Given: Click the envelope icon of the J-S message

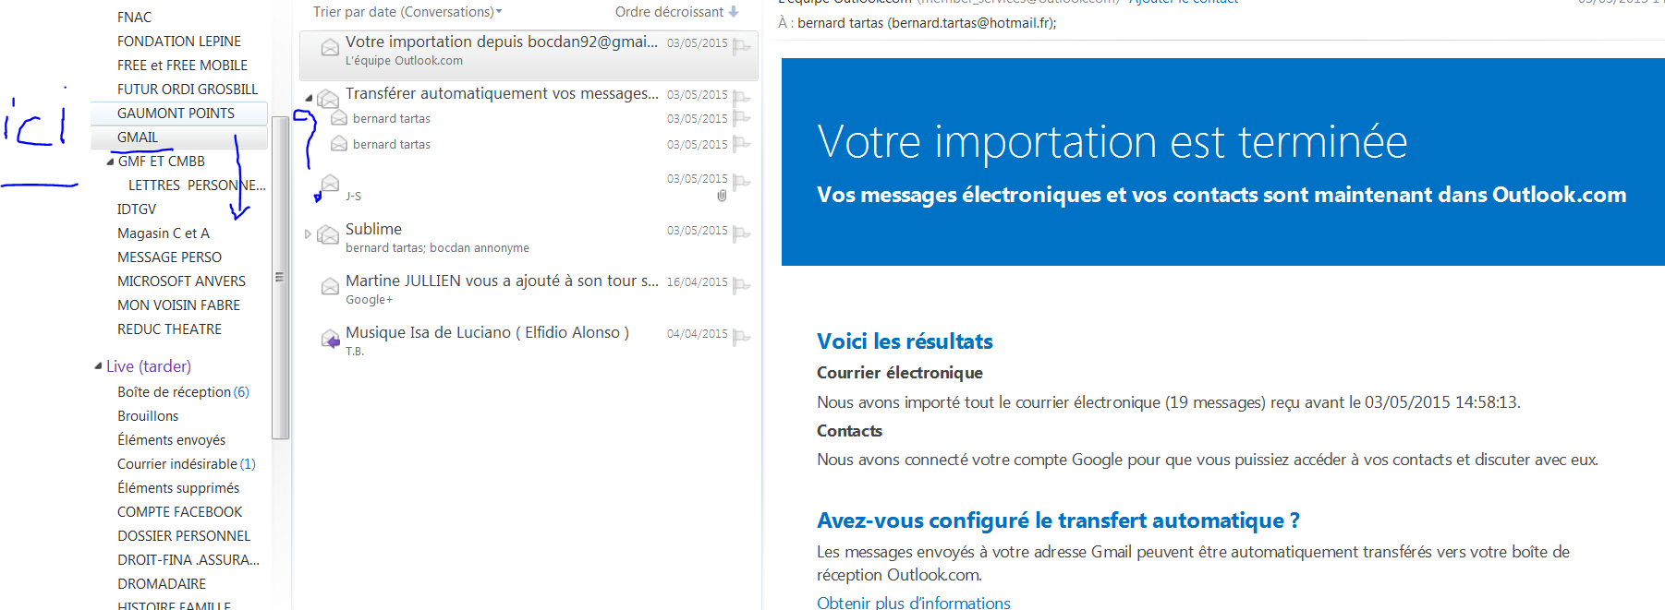Looking at the screenshot, I should 330,183.
